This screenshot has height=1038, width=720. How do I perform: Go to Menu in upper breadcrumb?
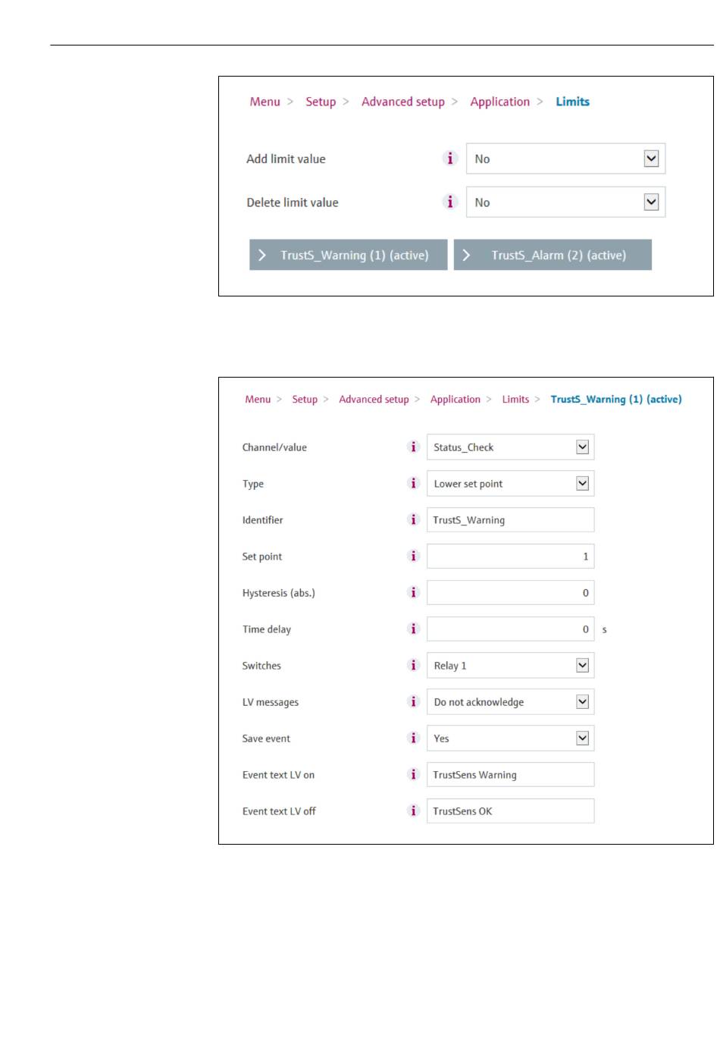(265, 102)
